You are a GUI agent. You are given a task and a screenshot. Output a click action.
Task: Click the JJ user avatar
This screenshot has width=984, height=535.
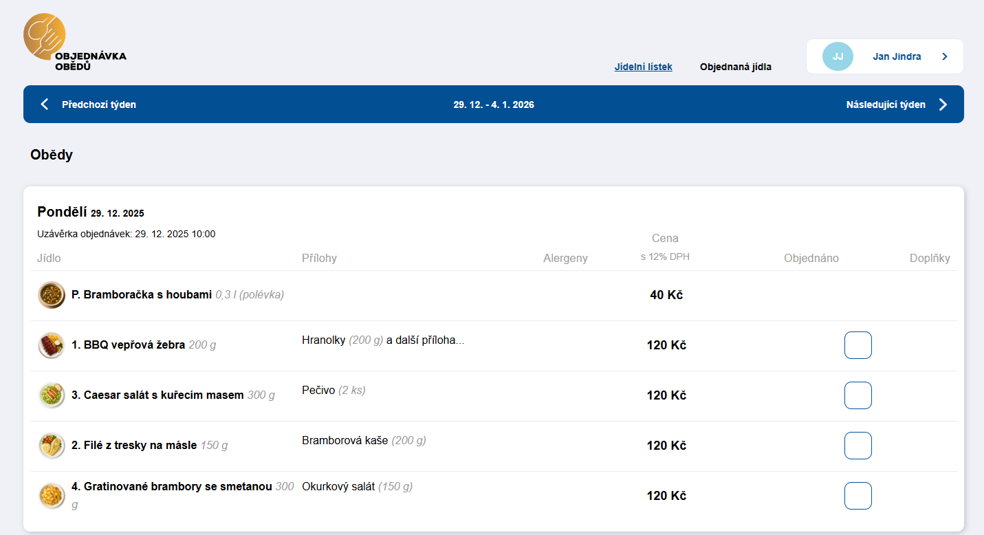838,56
